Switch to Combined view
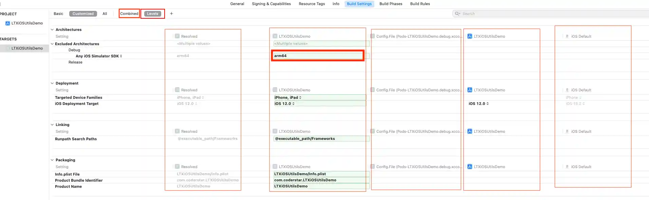The height and width of the screenshot is (200, 649). (129, 14)
